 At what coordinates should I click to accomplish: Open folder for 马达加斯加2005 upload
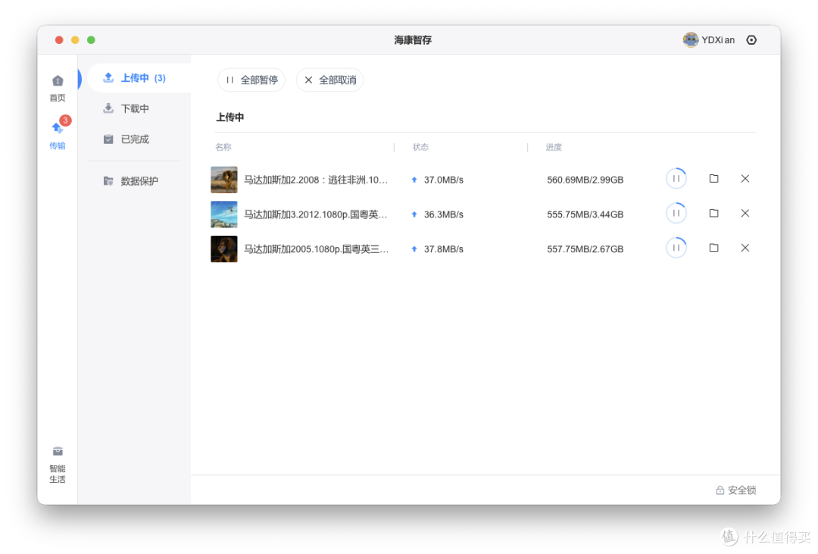[x=713, y=248]
